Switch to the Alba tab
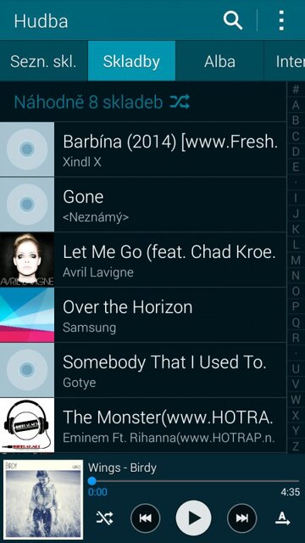 pos(219,61)
